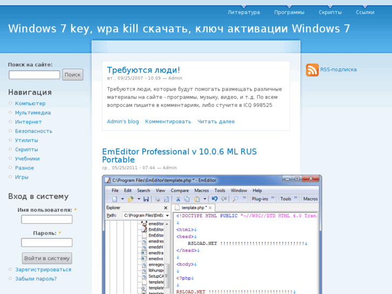392x294 pixels.
Task: Follow the Читать далее link
Action: click(216, 121)
